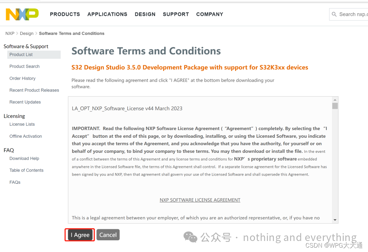
Task: Go to Design breadcrumb link
Action: pyautogui.click(x=26, y=33)
